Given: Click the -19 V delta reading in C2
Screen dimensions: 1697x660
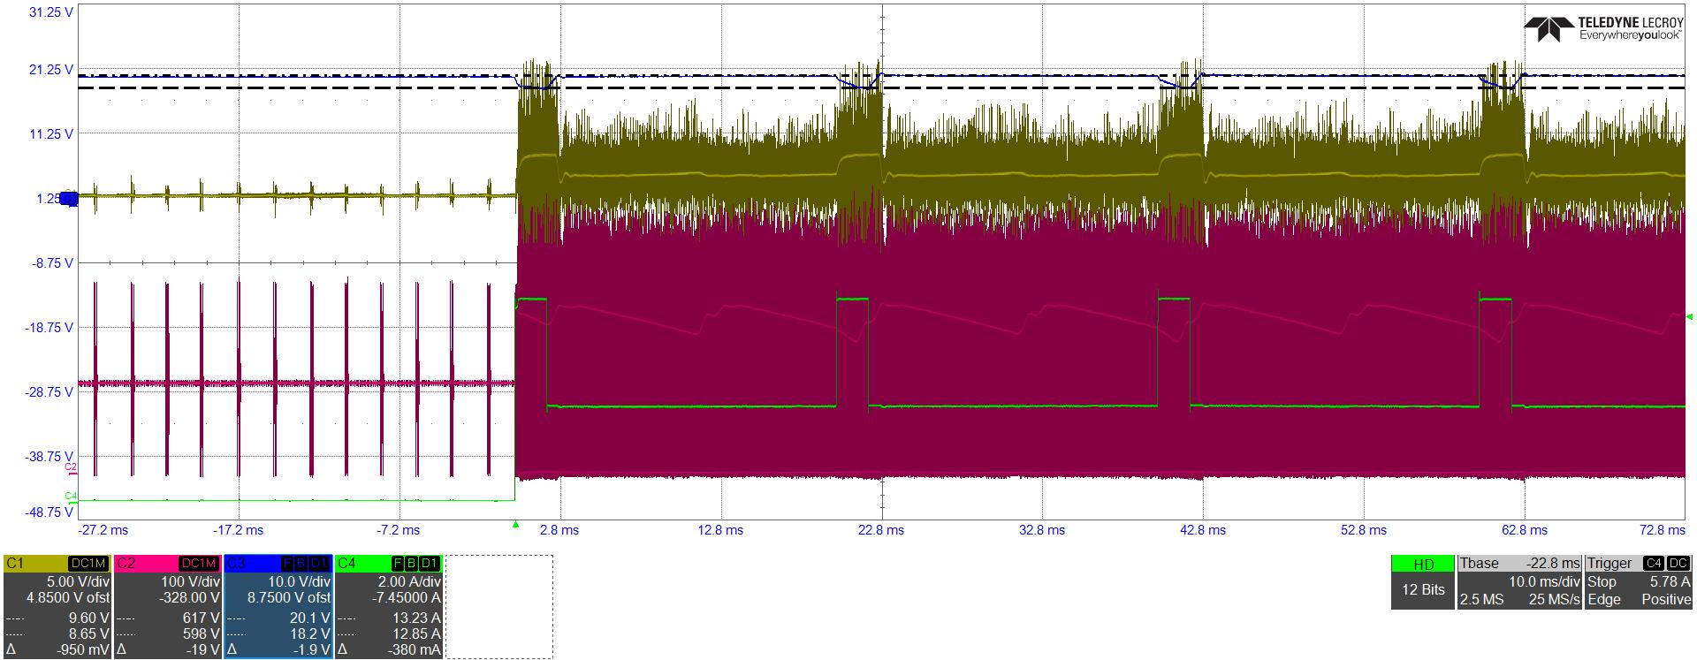Looking at the screenshot, I should (202, 651).
